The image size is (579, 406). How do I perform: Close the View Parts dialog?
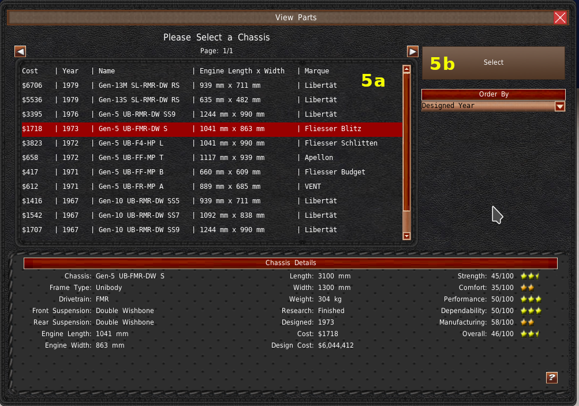(x=560, y=17)
